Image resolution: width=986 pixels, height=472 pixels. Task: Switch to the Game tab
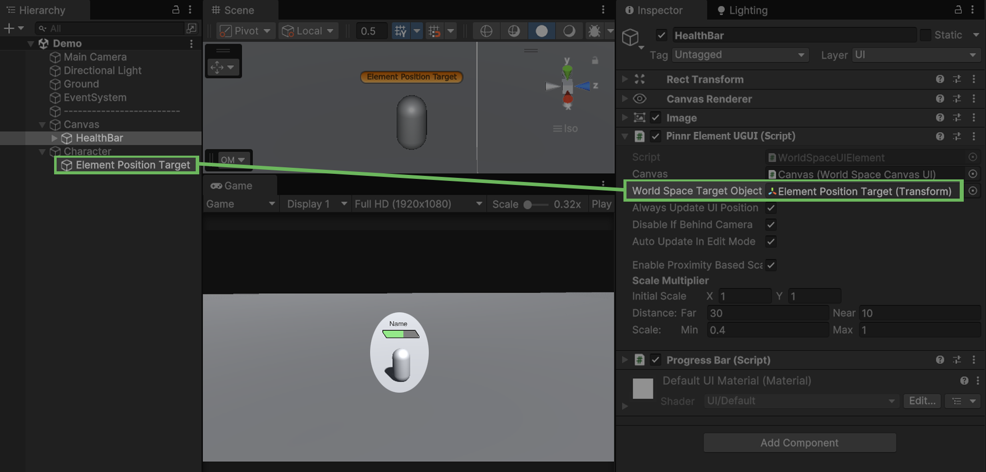[237, 185]
